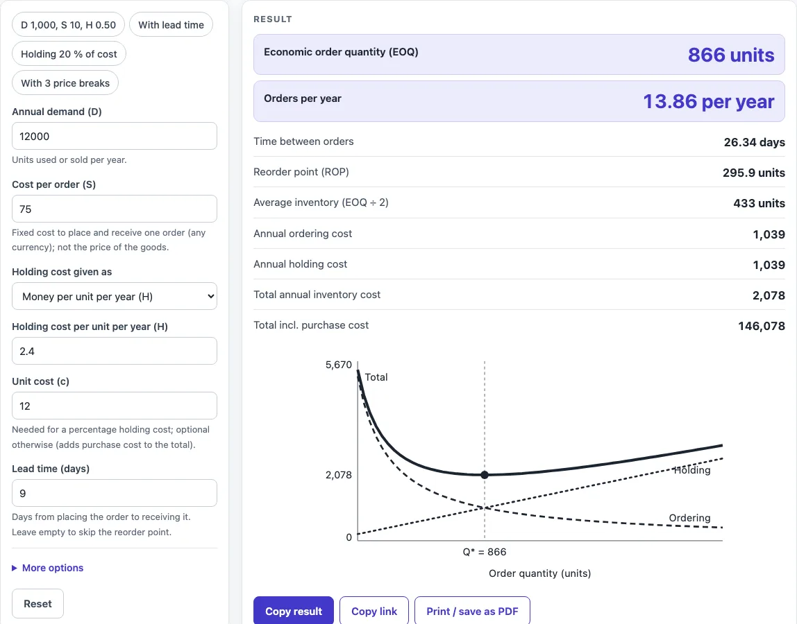This screenshot has height=624, width=797.
Task: Reset the calculator form
Action: pos(37,604)
